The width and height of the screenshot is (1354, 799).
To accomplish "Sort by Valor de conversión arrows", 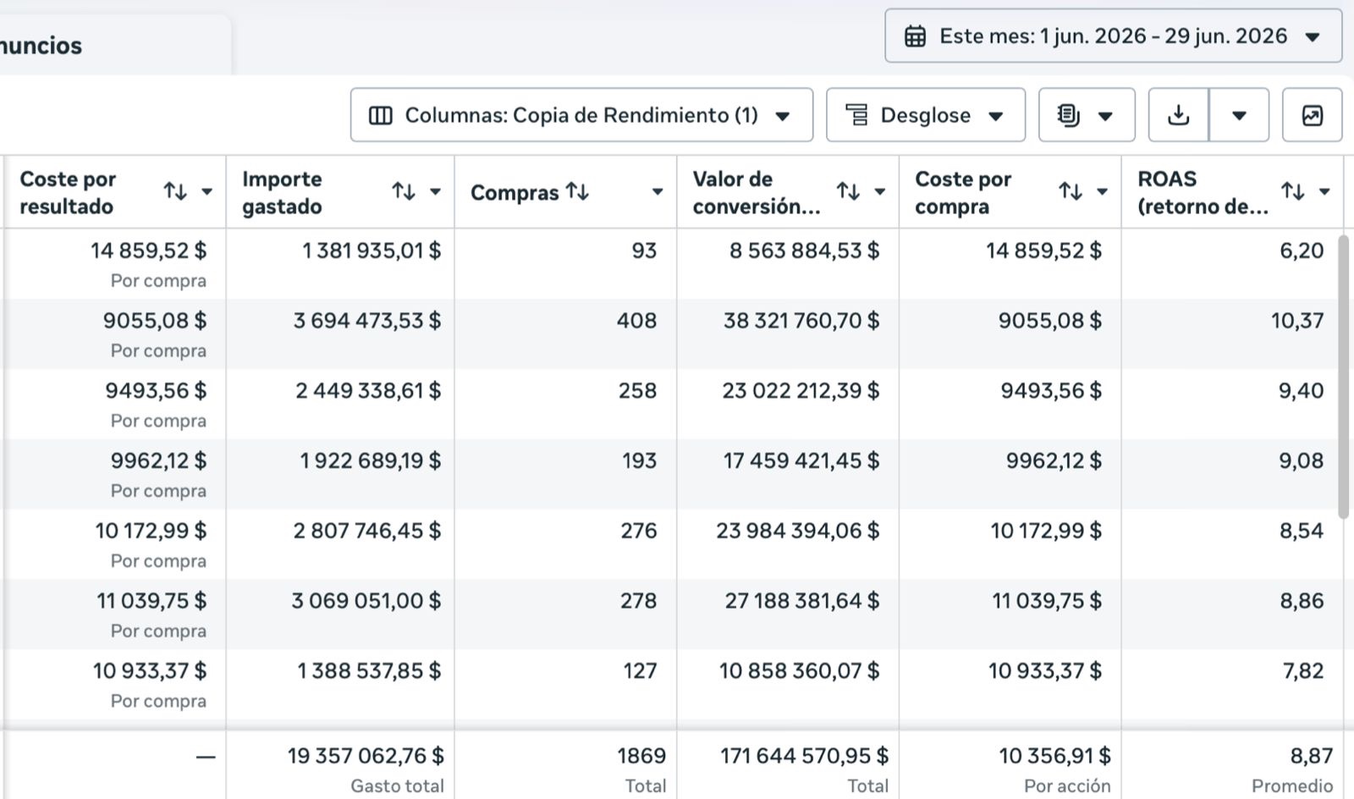I will [848, 192].
